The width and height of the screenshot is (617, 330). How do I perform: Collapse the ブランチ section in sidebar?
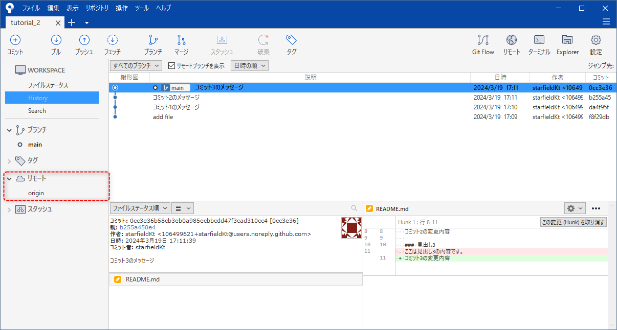click(x=9, y=130)
